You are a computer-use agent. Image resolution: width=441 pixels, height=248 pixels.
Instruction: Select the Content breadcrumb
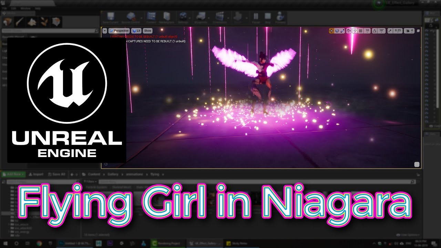(94, 174)
